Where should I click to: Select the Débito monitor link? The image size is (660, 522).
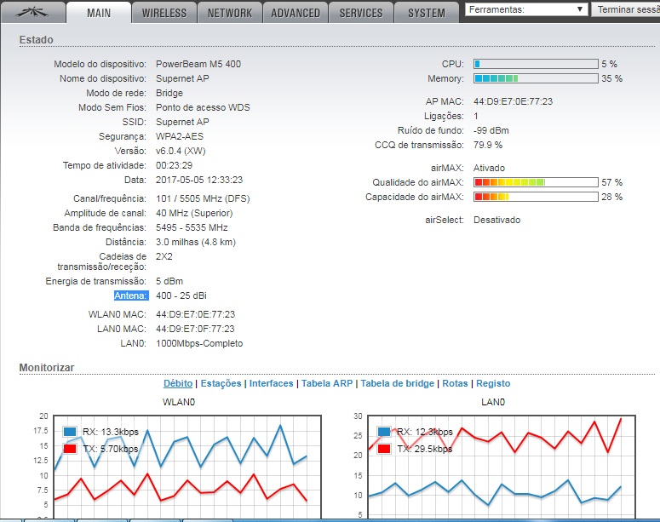[x=178, y=383]
